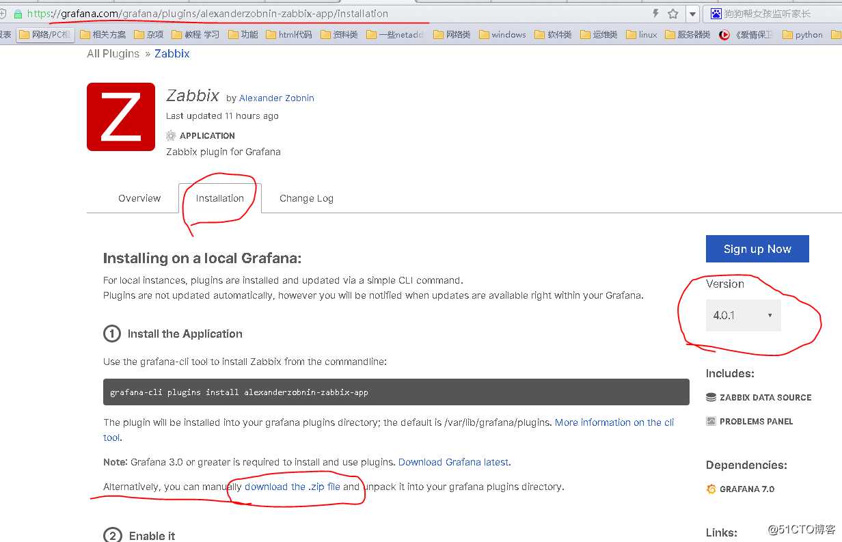
Task: Open the Version 4.0.1 dropdown
Action: pyautogui.click(x=744, y=315)
